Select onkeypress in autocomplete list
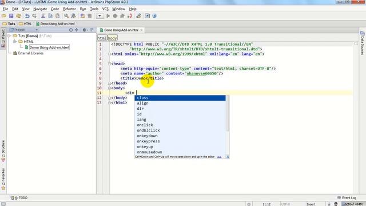Viewport: 366px width, 206px height. click(x=180, y=141)
